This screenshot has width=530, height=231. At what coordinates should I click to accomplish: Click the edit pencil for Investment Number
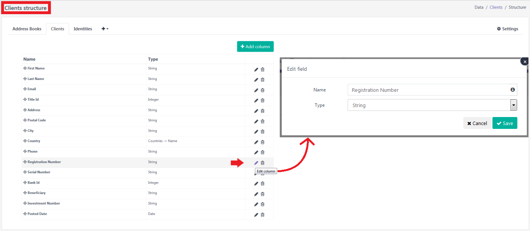(x=256, y=204)
